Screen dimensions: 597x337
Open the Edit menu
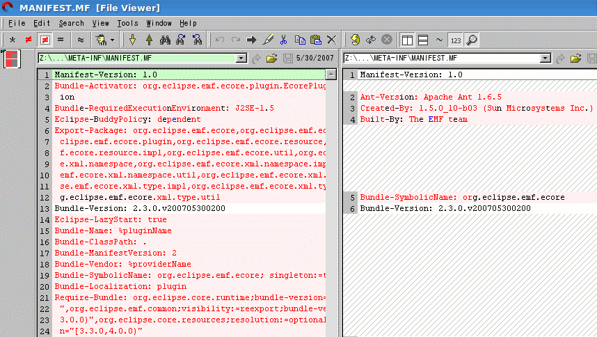[42, 23]
